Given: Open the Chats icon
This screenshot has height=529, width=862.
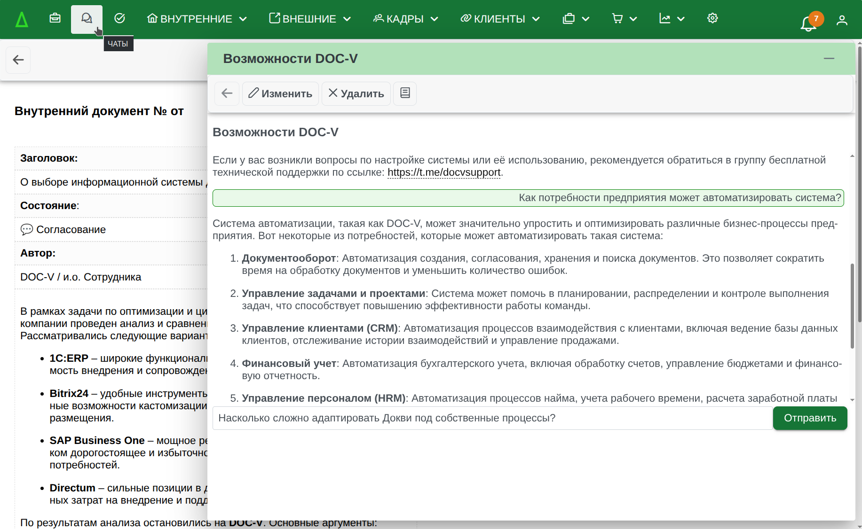Looking at the screenshot, I should click(87, 18).
